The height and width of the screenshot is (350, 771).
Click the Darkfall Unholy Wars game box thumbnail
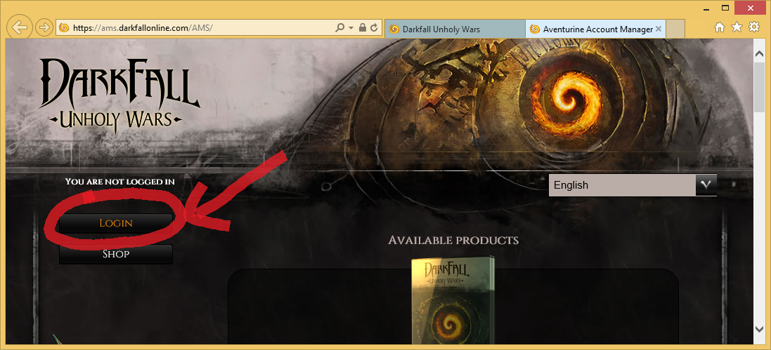(453, 300)
